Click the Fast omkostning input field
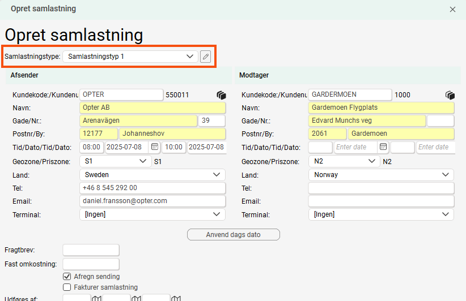Image resolution: width=466 pixels, height=301 pixels. 91,264
